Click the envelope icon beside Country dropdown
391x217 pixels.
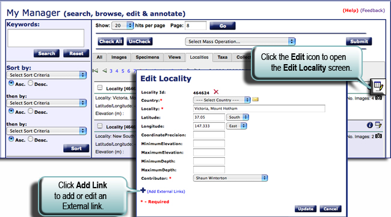coord(255,100)
